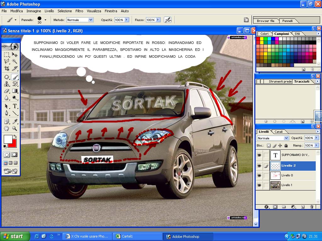The width and height of the screenshot is (322, 241).
Task: Toggle visibility of the SUPPONIAMO text layer
Action: coord(259,155)
